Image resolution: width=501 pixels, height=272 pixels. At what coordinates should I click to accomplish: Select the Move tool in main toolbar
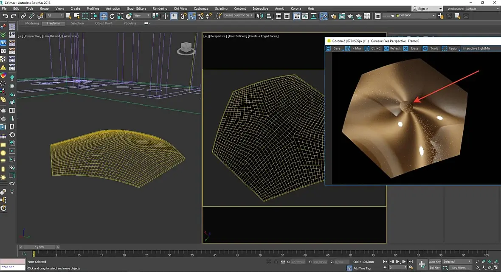104,16
